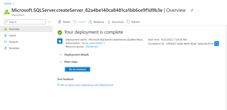Screen dimensions: 227x110
Task: Click the circular Refresh icon
Action: pos(128,22)
